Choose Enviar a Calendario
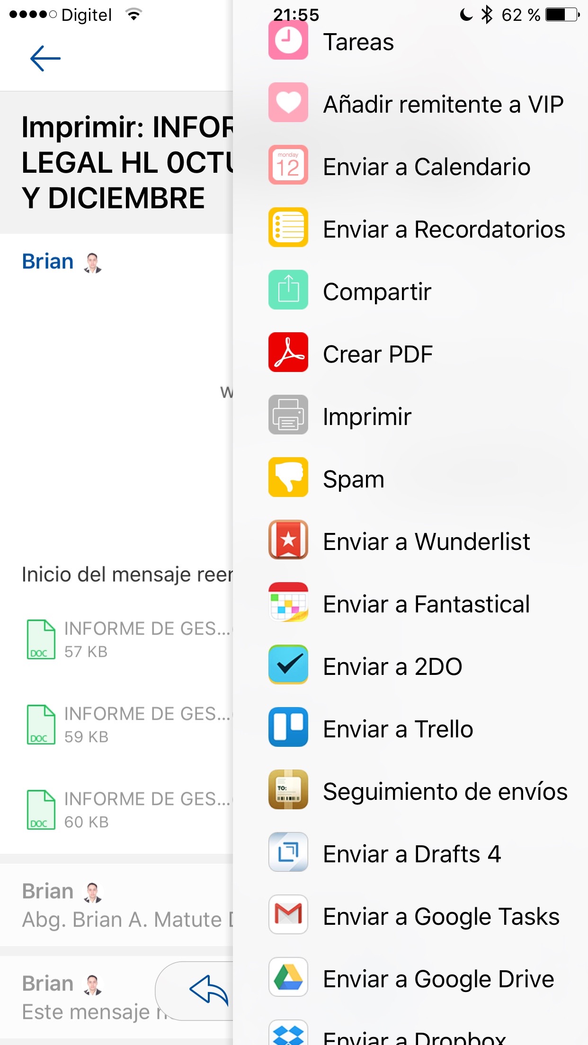588x1045 pixels. 426,167
